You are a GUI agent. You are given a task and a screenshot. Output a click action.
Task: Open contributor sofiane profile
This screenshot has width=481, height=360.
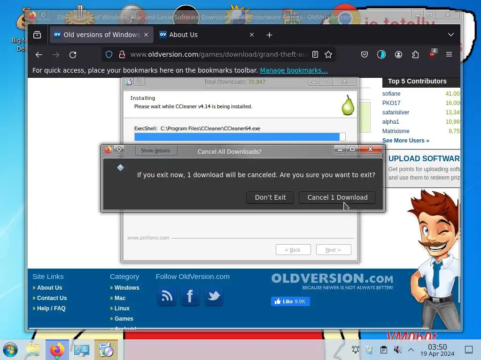pos(391,94)
